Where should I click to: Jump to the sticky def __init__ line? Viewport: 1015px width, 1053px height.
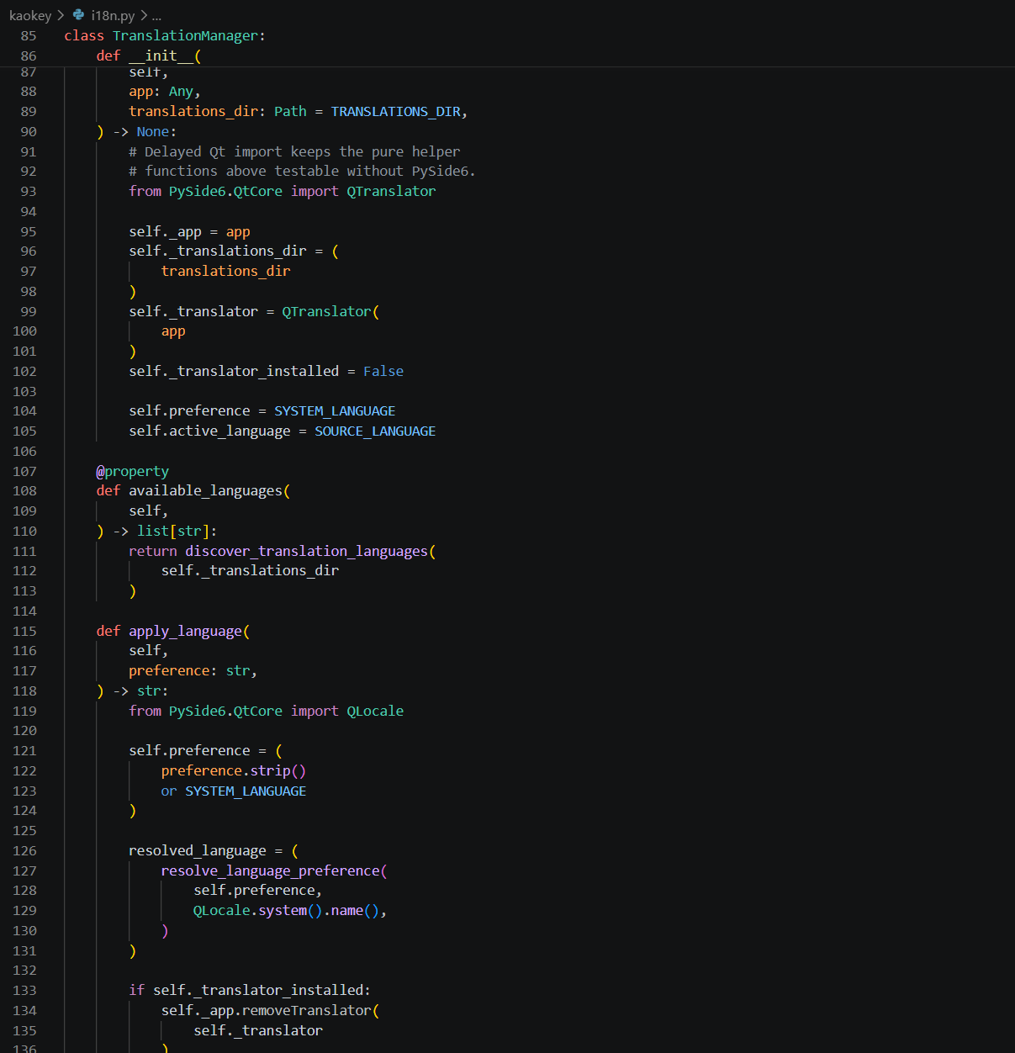point(149,56)
